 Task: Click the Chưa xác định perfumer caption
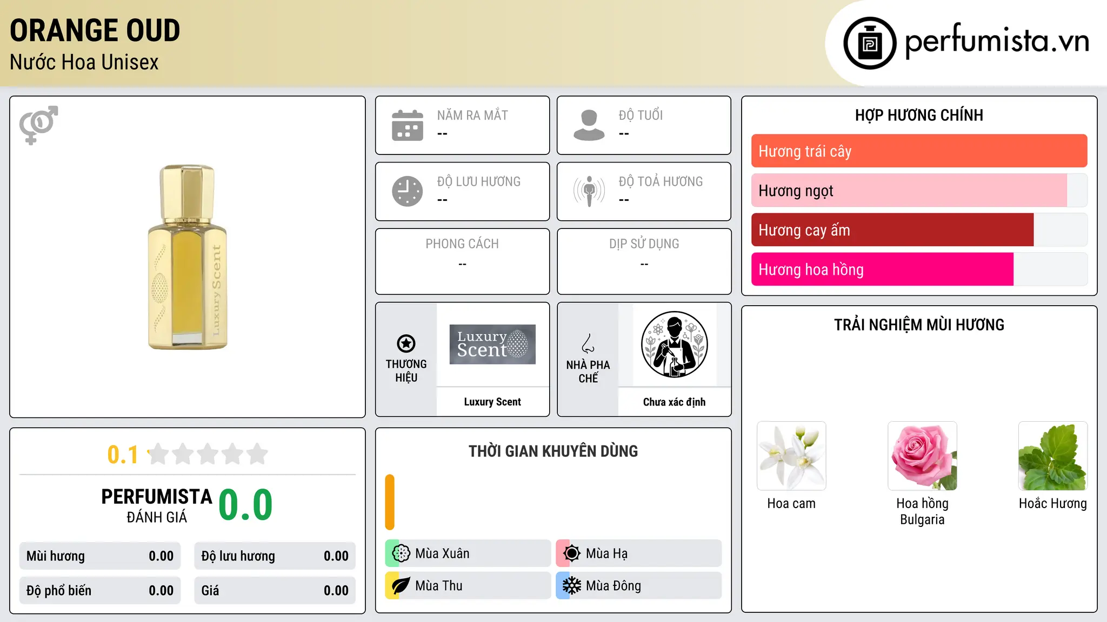tap(674, 402)
